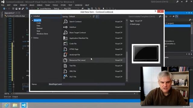Screen dimensions: 193x108
Task: Open the FILE menu
Action: [x=3, y=5]
